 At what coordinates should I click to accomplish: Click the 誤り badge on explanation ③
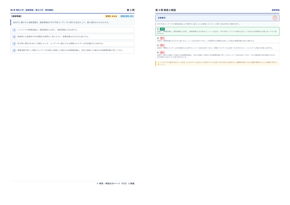click(162, 45)
